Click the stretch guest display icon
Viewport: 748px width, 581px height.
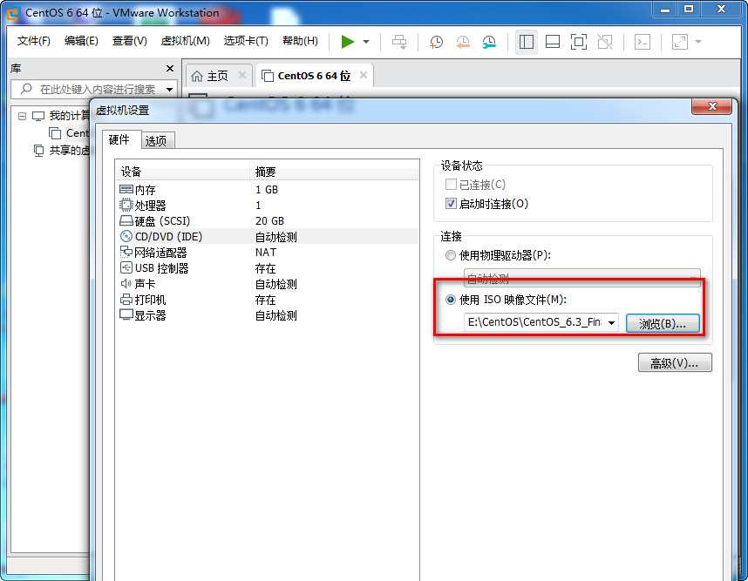point(680,42)
